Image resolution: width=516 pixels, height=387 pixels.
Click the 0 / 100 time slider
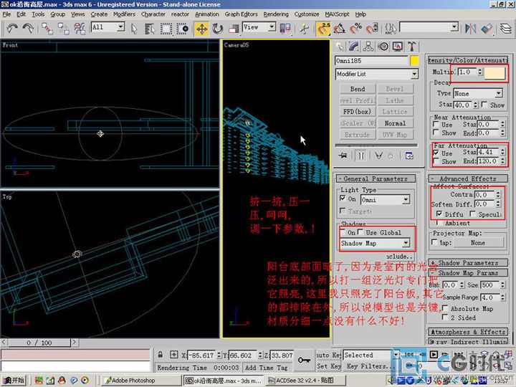click(39, 343)
